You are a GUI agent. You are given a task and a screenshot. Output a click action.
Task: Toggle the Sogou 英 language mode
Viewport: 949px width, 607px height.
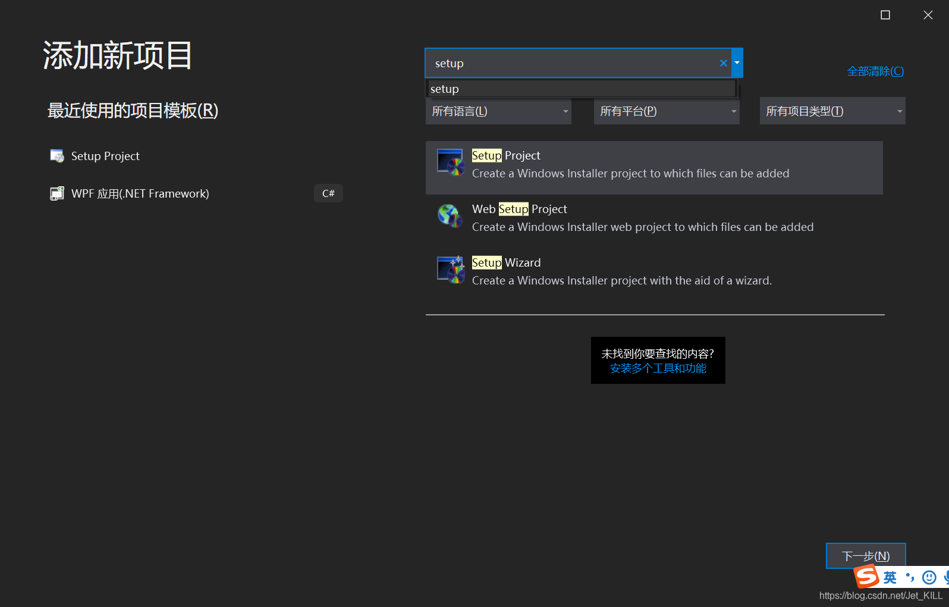[x=890, y=577]
